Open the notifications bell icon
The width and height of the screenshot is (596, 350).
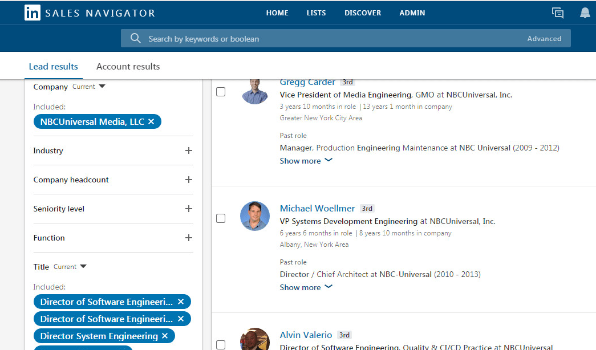[x=585, y=13]
